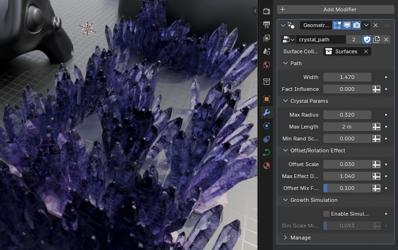Screen dimensions: 398x250
Task: Open the World properties tab
Action: [x=267, y=65]
